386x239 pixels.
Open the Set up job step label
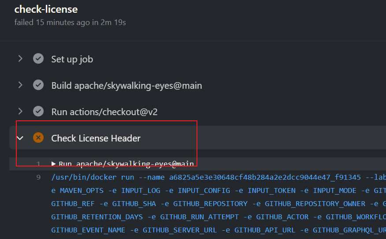click(72, 59)
